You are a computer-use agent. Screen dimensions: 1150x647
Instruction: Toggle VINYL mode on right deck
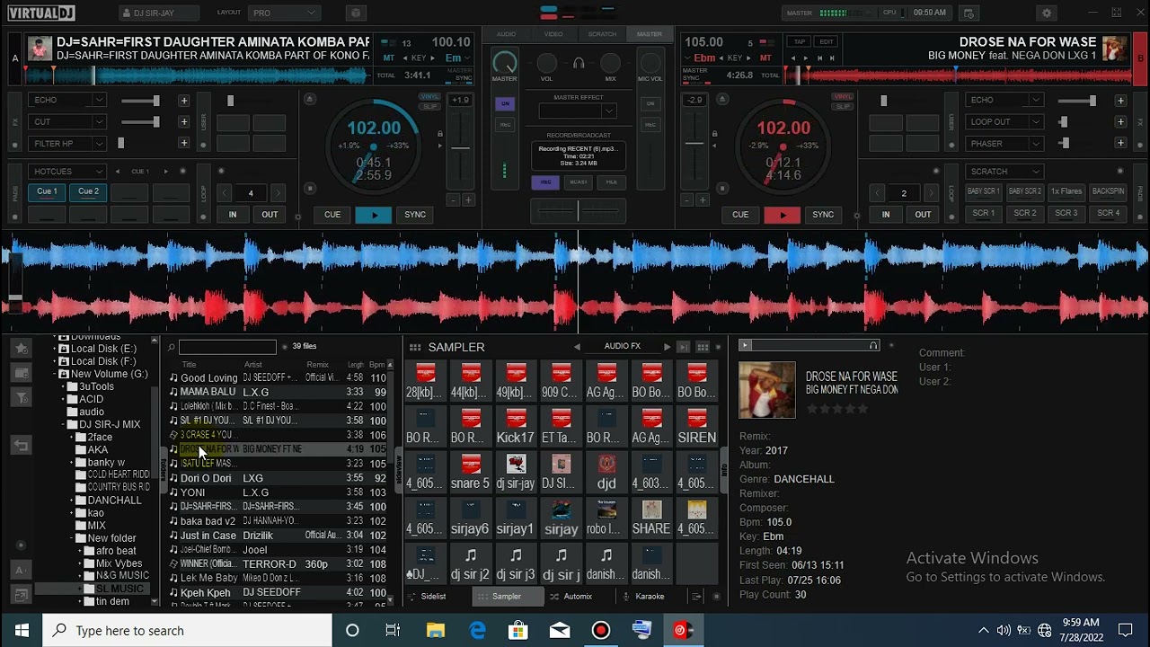point(843,96)
